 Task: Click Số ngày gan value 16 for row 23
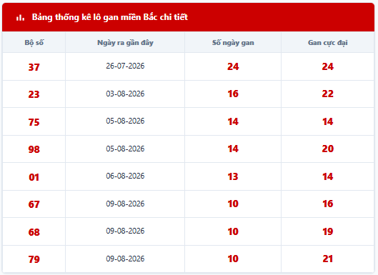pyautogui.click(x=233, y=94)
